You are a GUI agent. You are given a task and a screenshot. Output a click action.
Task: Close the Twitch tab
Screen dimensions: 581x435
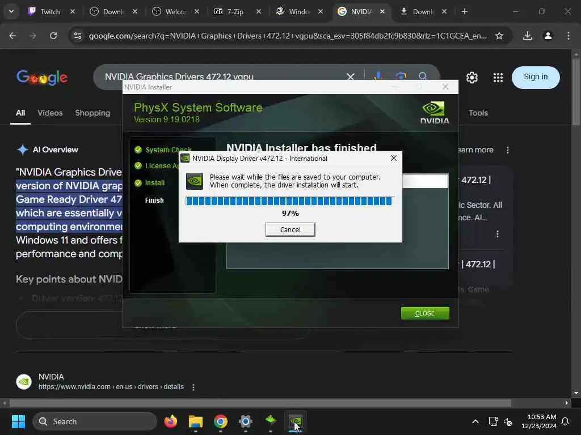73,11
